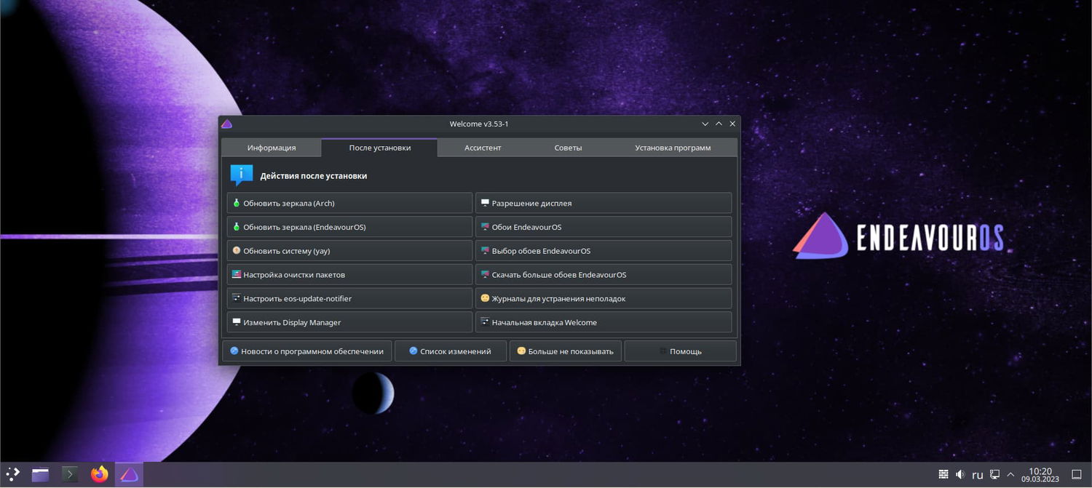The image size is (1092, 488).
Task: Click the Список изменений button
Action: pos(451,351)
